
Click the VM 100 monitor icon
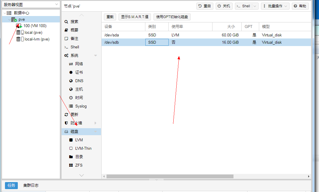click(x=19, y=26)
